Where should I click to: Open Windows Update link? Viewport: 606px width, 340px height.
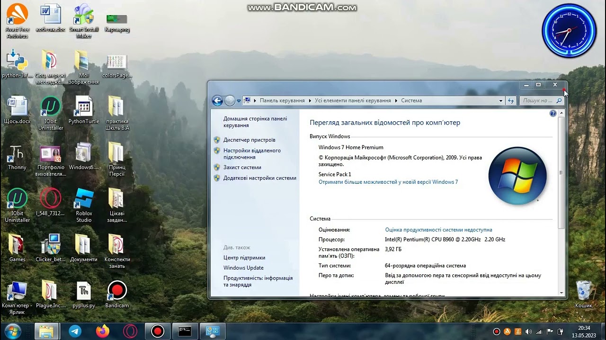pos(243,268)
